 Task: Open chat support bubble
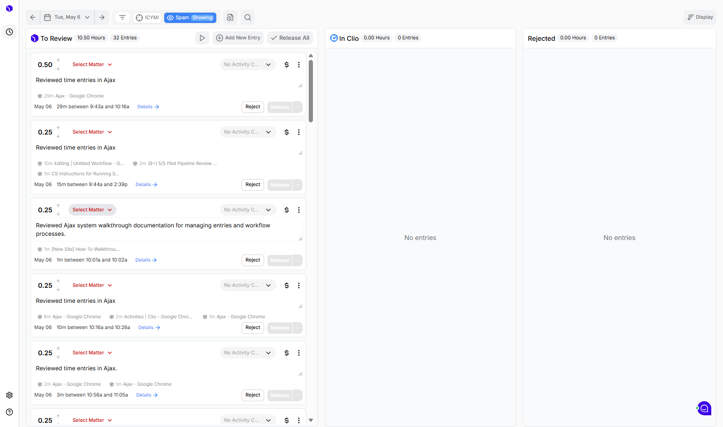[704, 408]
